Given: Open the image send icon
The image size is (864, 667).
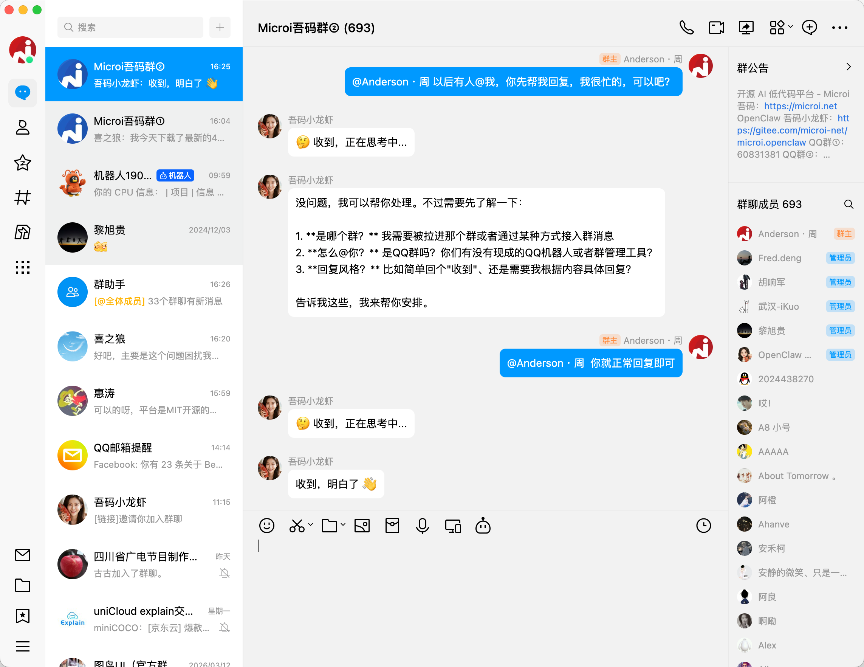Looking at the screenshot, I should pyautogui.click(x=362, y=526).
